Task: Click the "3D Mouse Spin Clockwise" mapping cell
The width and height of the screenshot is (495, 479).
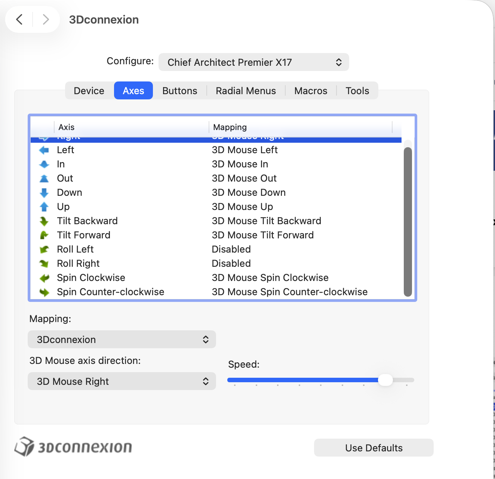Action: tap(270, 278)
